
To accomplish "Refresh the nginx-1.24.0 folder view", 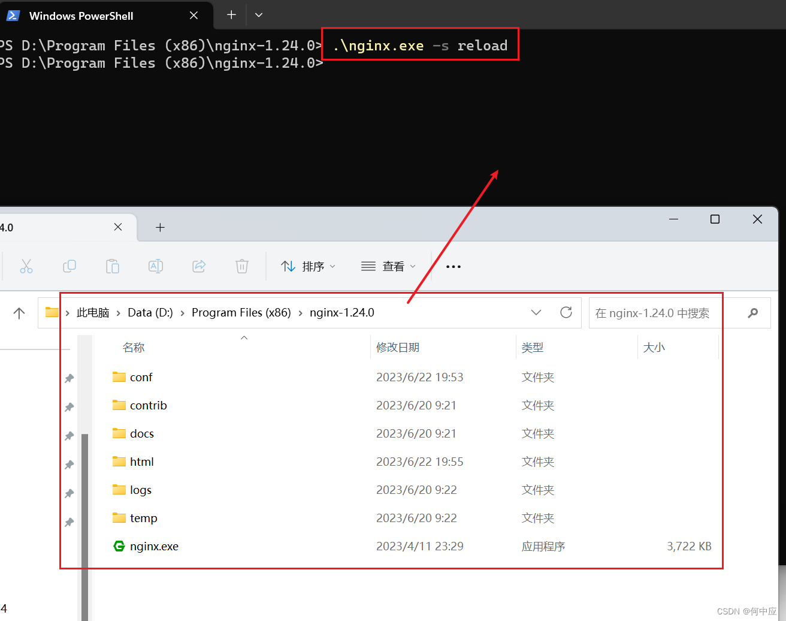I will [x=566, y=312].
